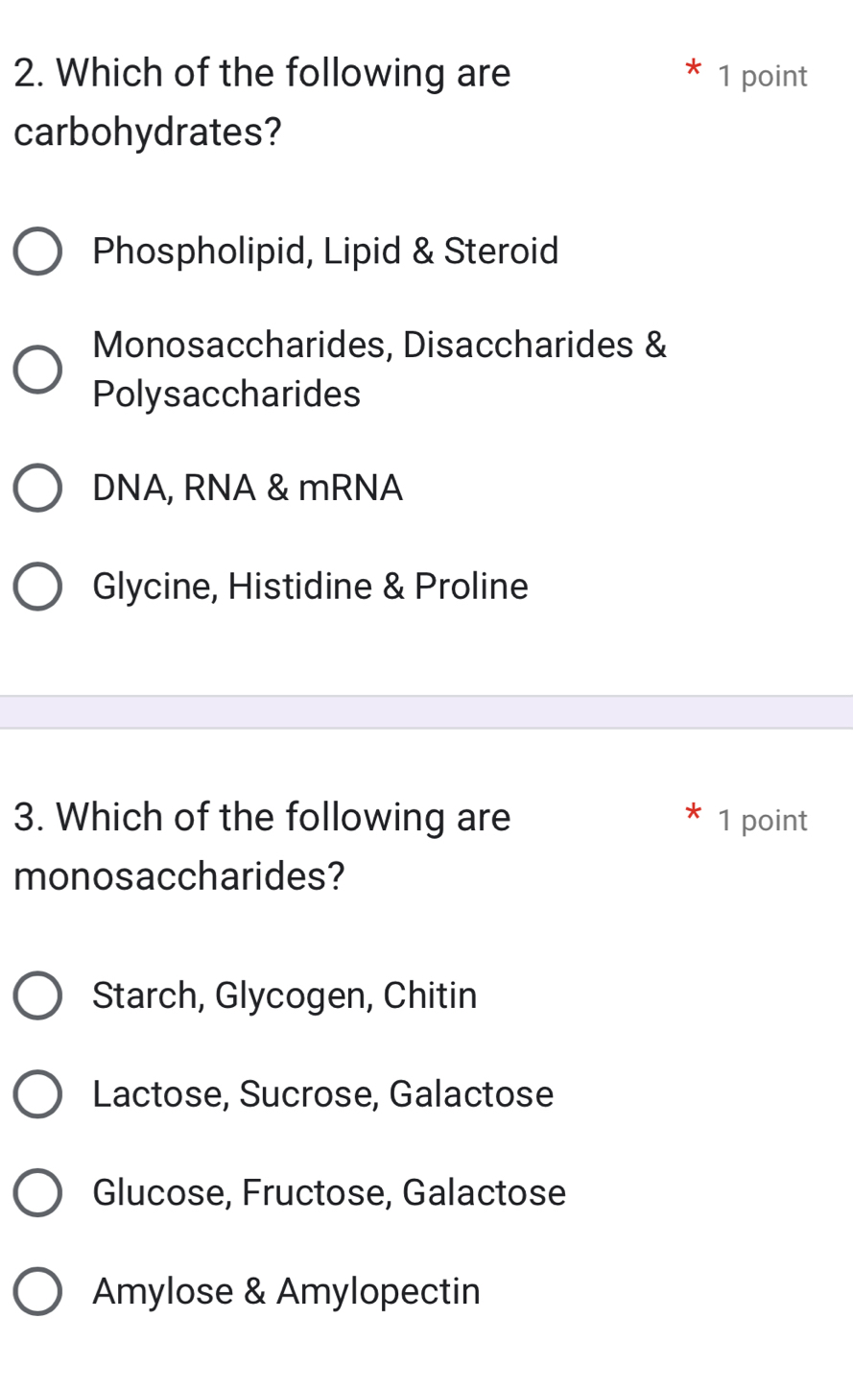Viewport: 853px width, 1390px height.
Task: Click the question 2 title text
Action: click(262, 101)
